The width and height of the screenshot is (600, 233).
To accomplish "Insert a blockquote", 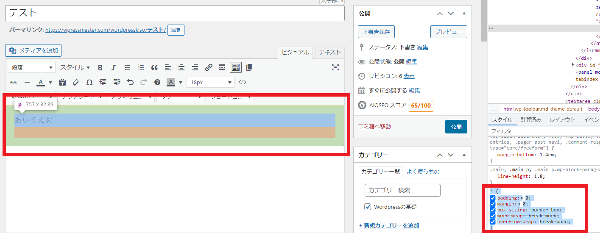I will click(x=154, y=67).
